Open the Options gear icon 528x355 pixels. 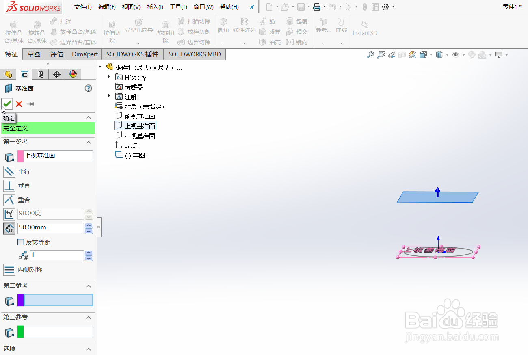tap(385, 7)
